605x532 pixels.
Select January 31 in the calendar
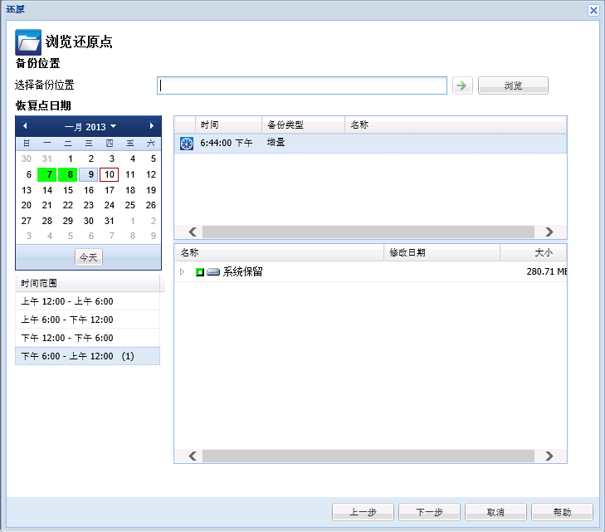coord(110,221)
